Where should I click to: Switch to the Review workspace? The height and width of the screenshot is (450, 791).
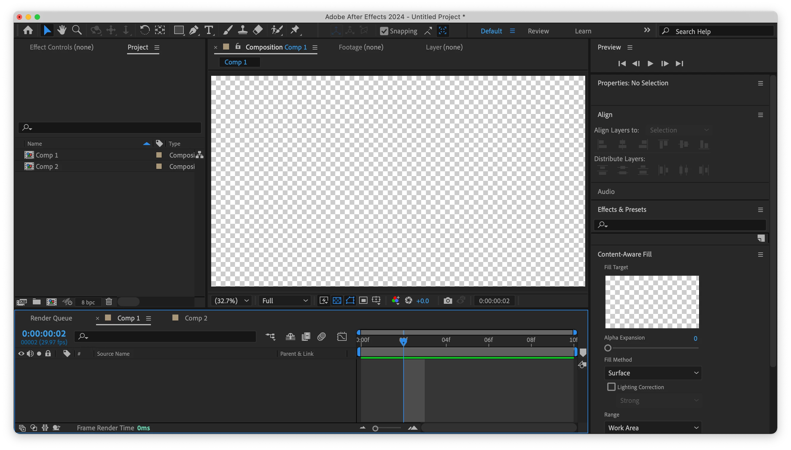[x=538, y=31]
